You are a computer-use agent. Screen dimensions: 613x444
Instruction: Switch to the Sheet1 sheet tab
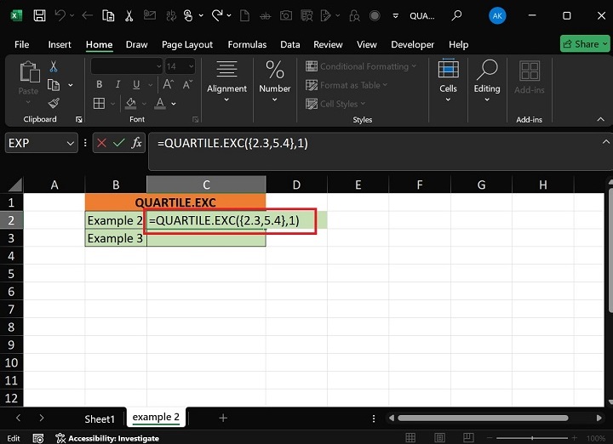(100, 419)
